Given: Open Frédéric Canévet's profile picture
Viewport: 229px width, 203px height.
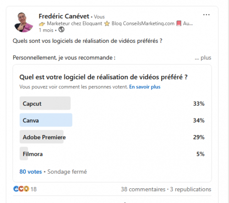Looking at the screenshot, I should pyautogui.click(x=24, y=23).
